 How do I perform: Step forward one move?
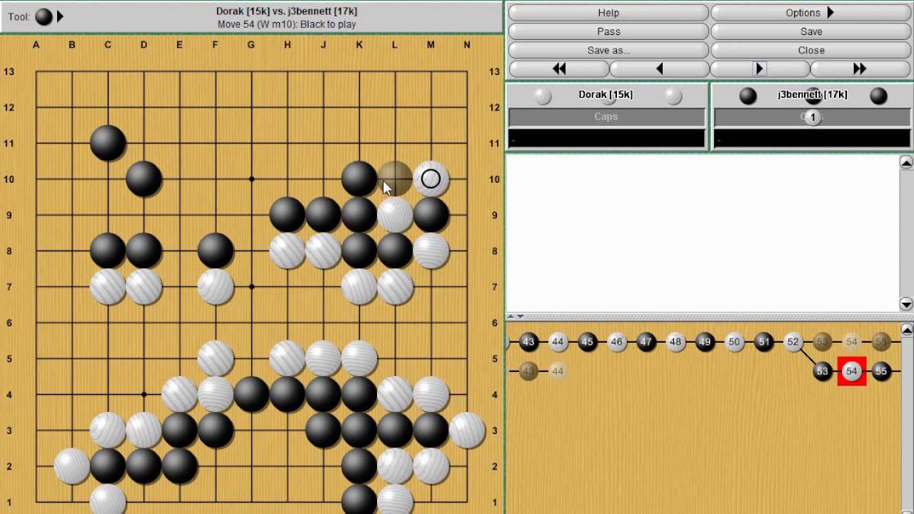760,69
